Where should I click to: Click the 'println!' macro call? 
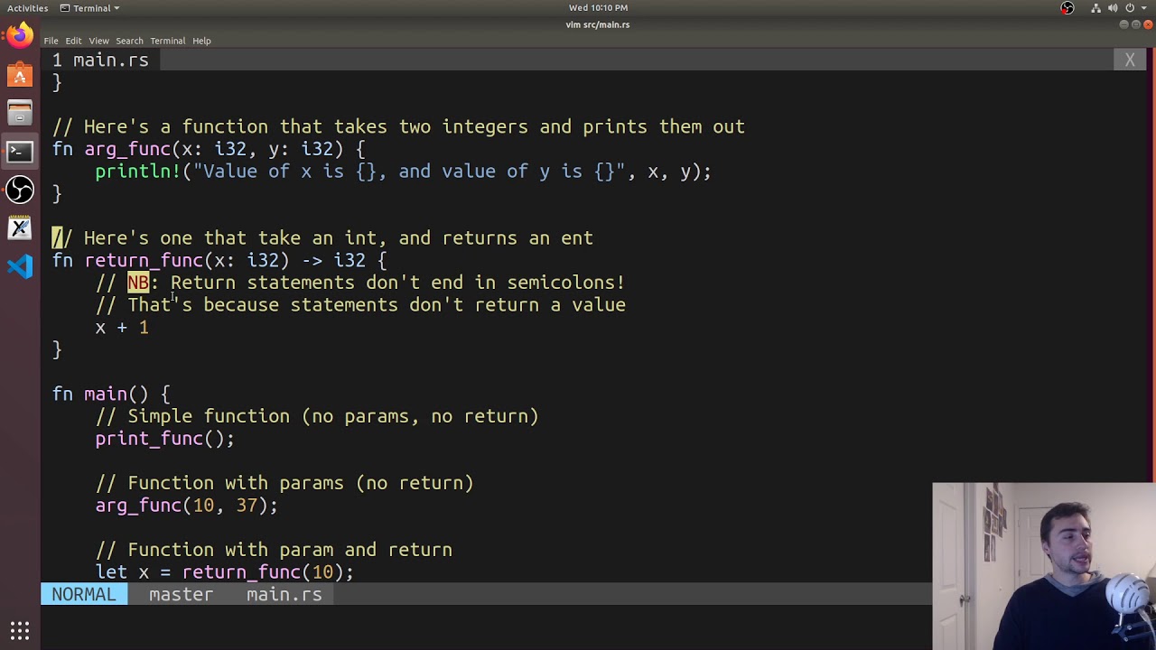pos(138,172)
